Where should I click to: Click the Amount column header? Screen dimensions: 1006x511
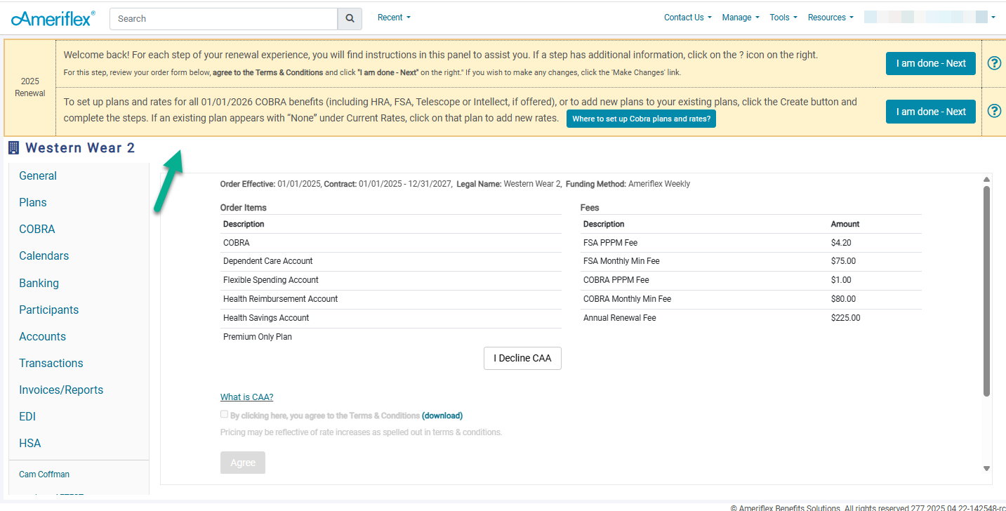click(x=845, y=224)
